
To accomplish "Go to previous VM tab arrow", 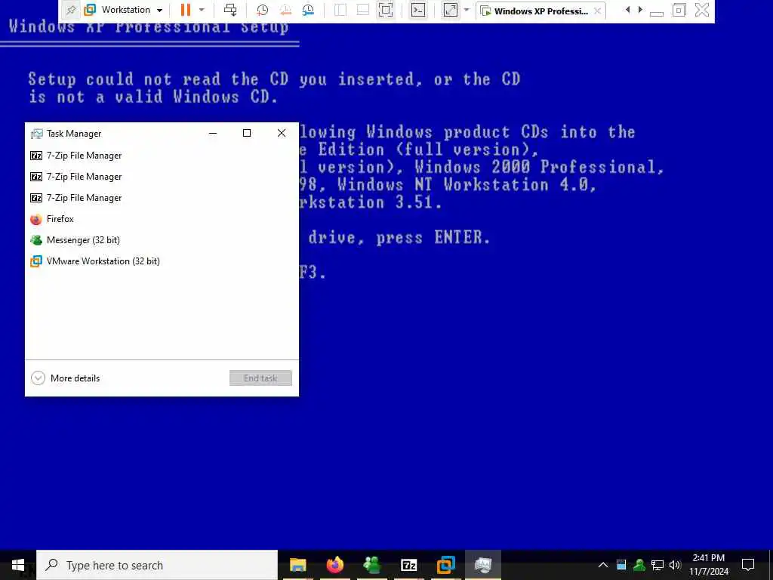I will (x=627, y=10).
